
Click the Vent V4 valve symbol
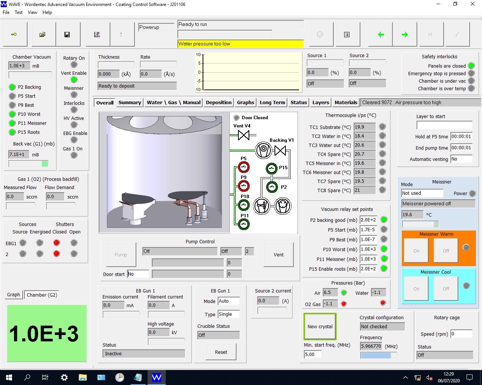click(244, 135)
